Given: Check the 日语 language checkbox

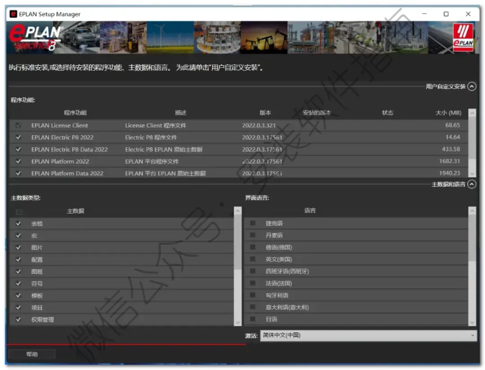Looking at the screenshot, I should [253, 319].
